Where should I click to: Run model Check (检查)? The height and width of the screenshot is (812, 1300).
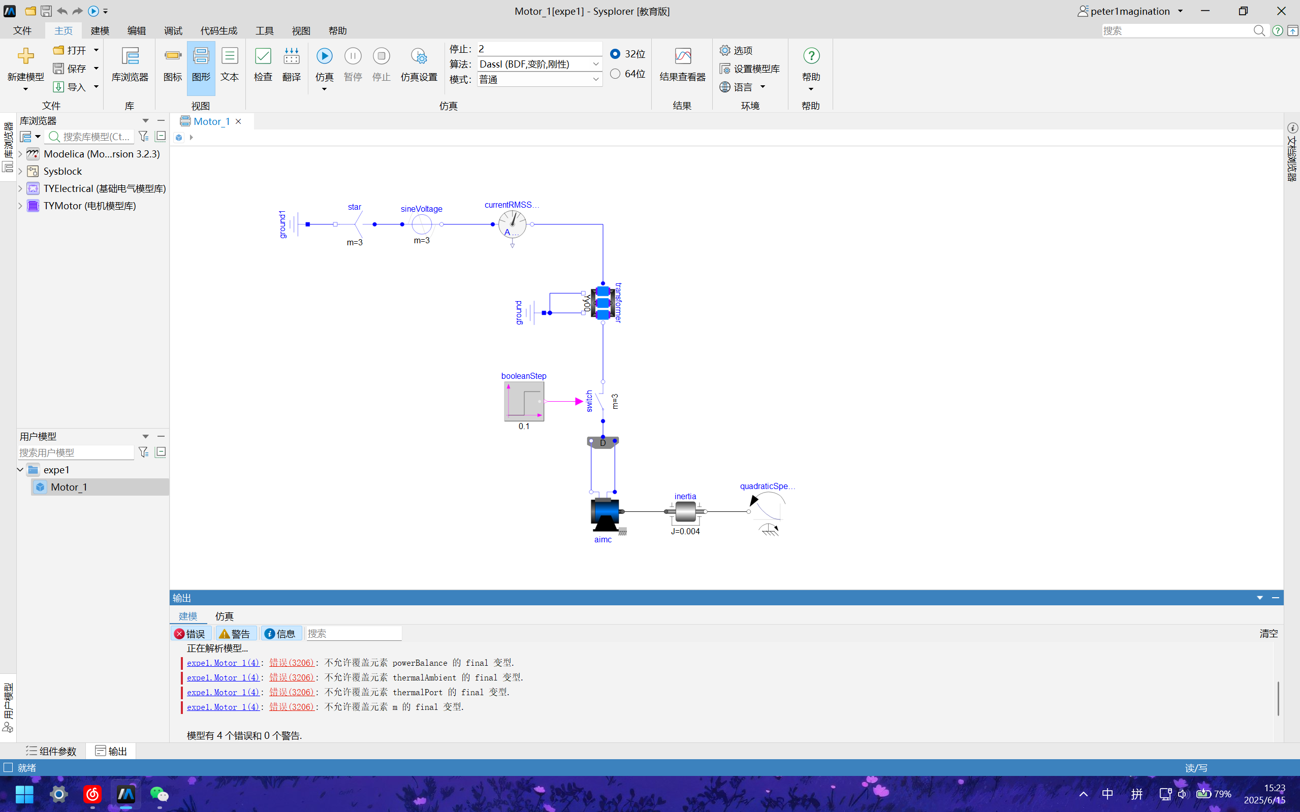pyautogui.click(x=263, y=64)
